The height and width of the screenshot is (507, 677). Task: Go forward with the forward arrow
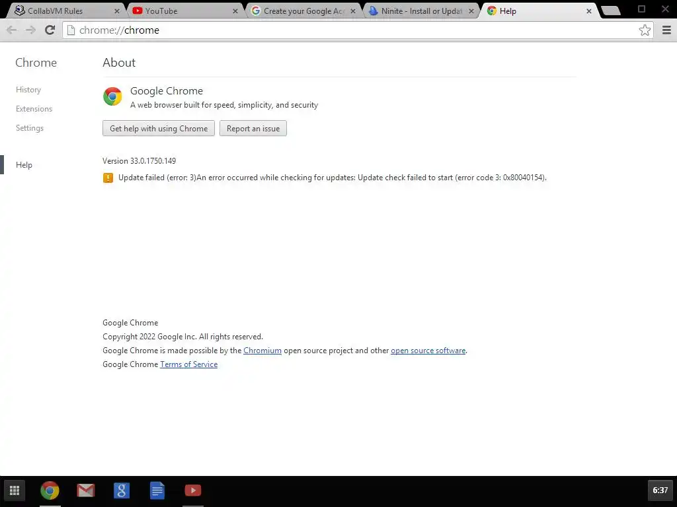tap(30, 30)
